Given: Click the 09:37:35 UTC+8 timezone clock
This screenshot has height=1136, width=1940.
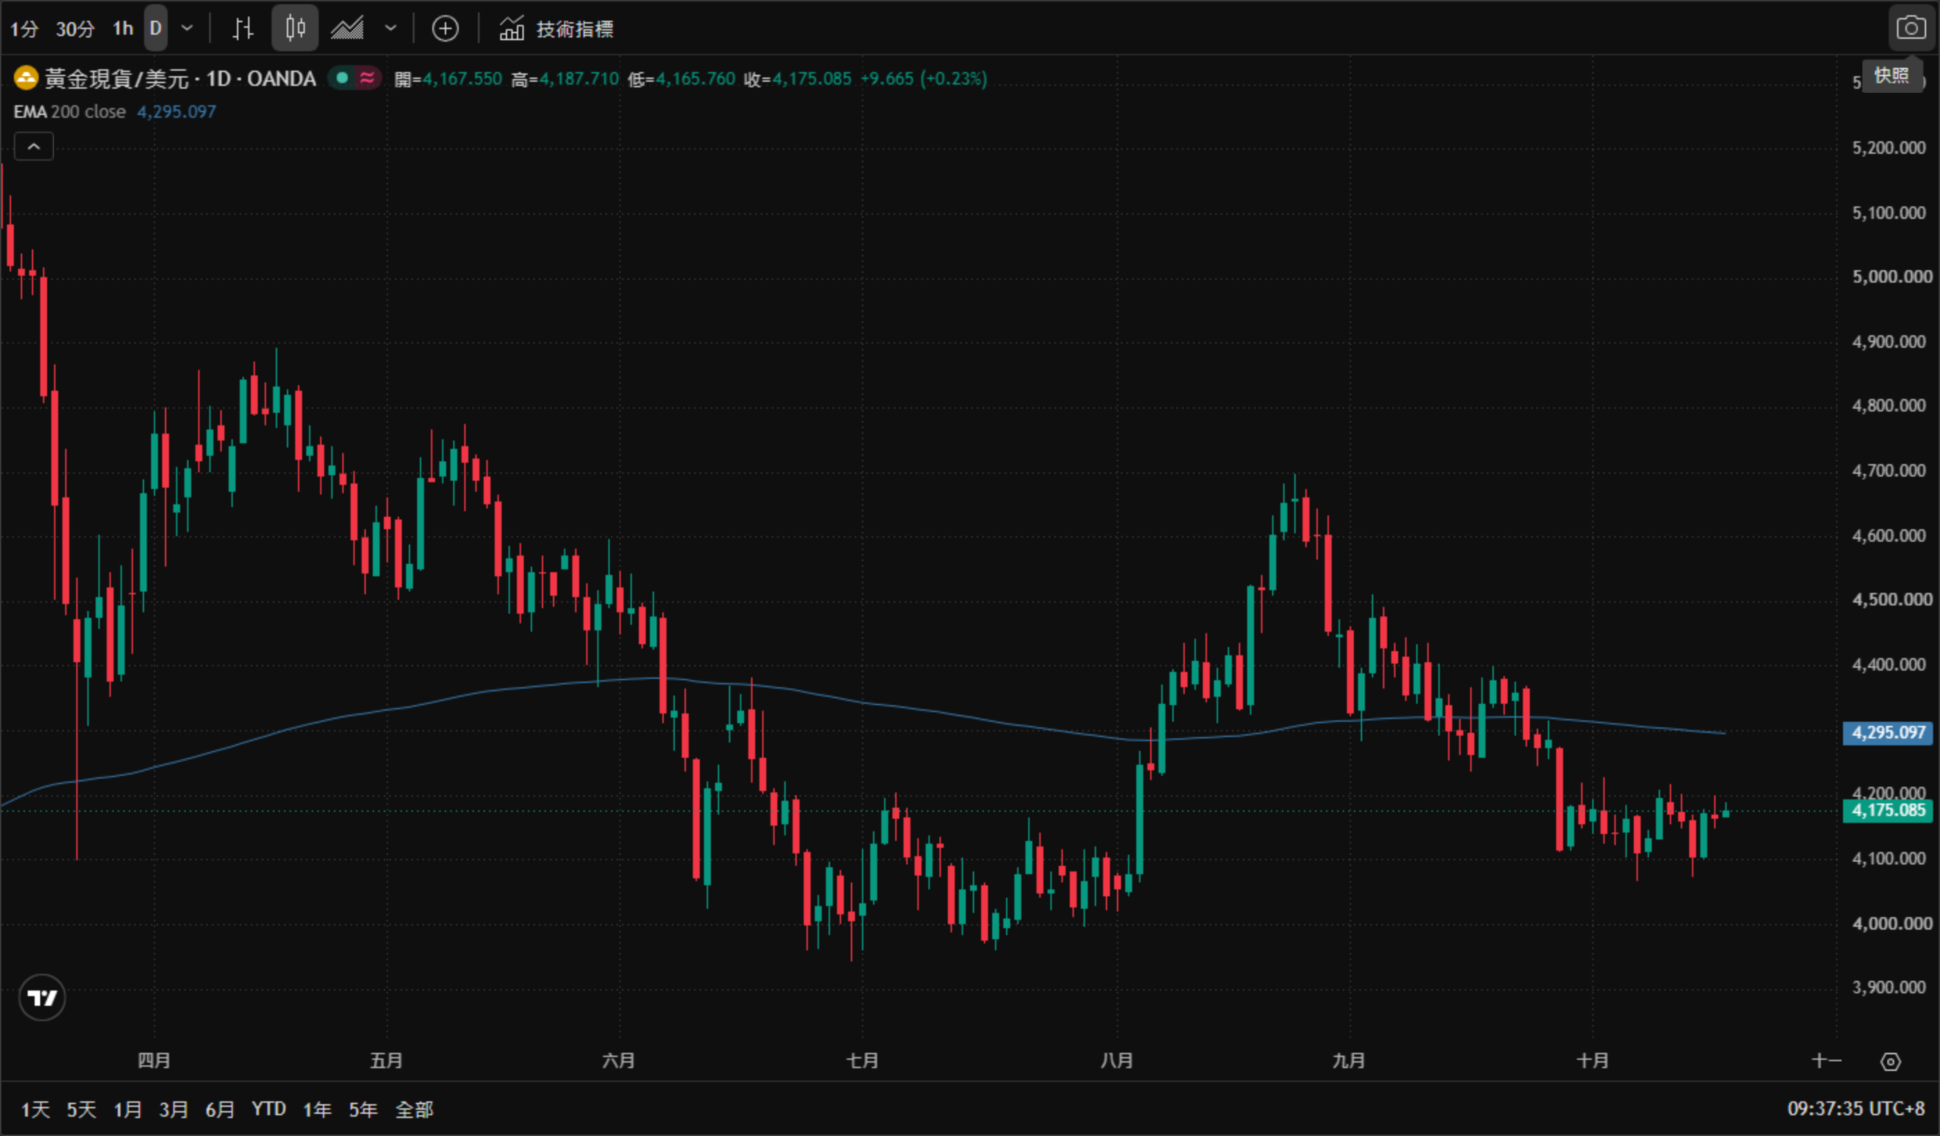Looking at the screenshot, I should click(1855, 1109).
